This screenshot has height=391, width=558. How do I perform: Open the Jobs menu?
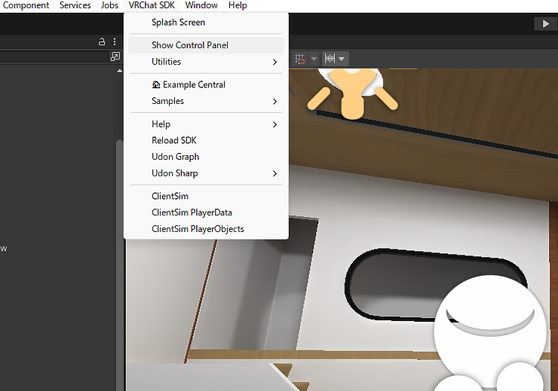109,5
